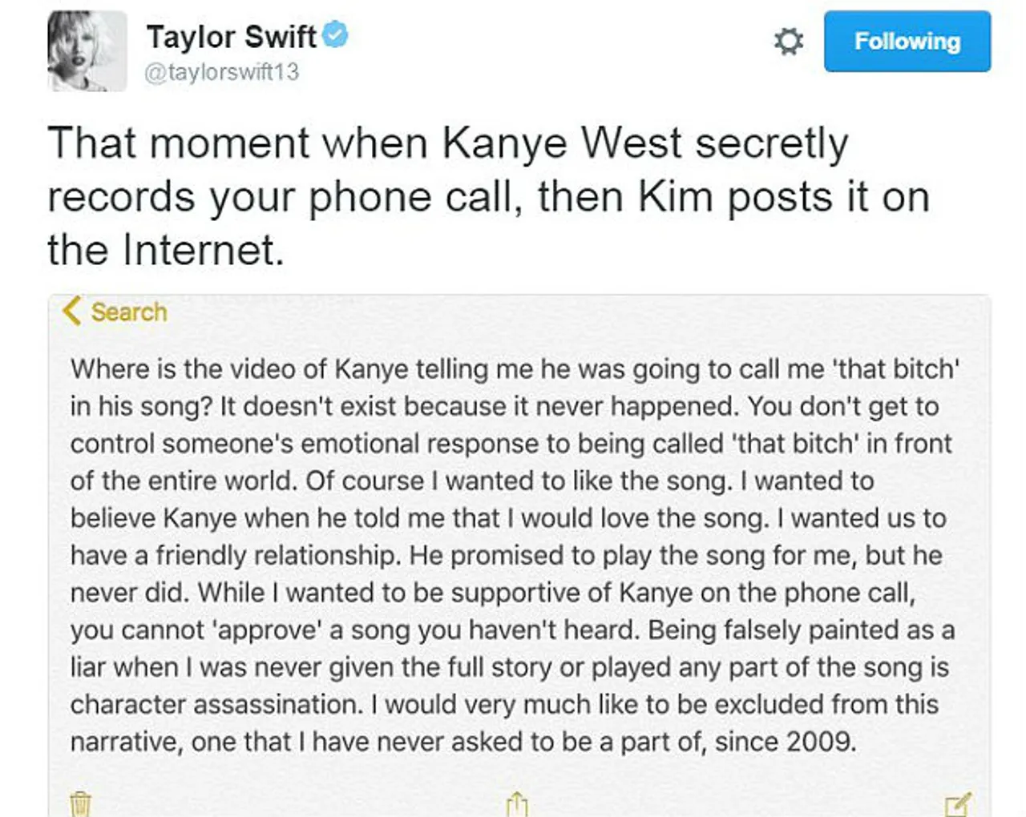The width and height of the screenshot is (1026, 817).
Task: Click the tweet text mentioning Kanye West
Action: 487,196
